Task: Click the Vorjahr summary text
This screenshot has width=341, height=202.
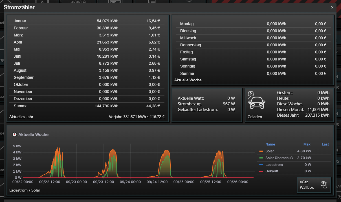Action: [x=137, y=117]
